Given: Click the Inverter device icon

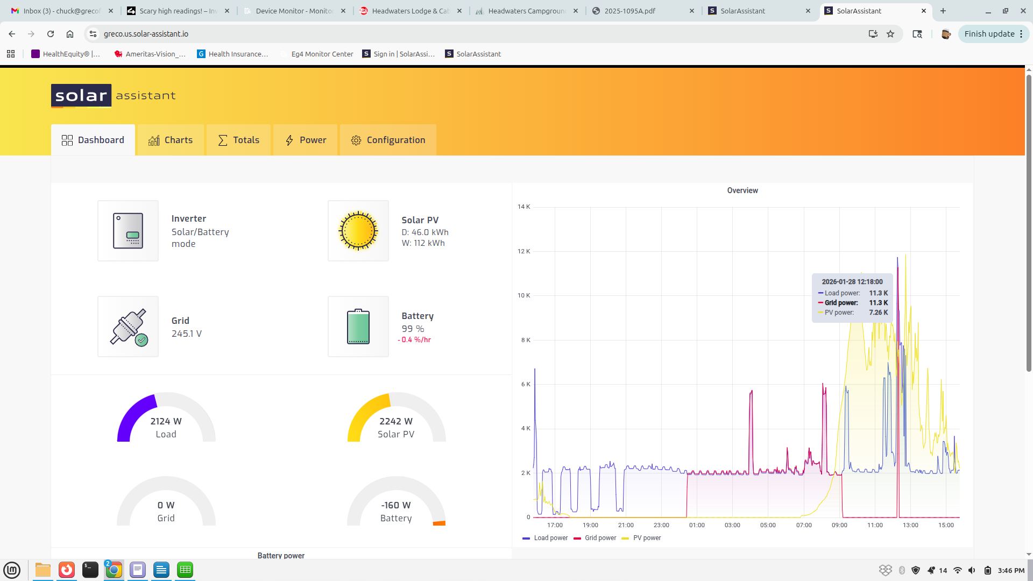Looking at the screenshot, I should pos(128,231).
